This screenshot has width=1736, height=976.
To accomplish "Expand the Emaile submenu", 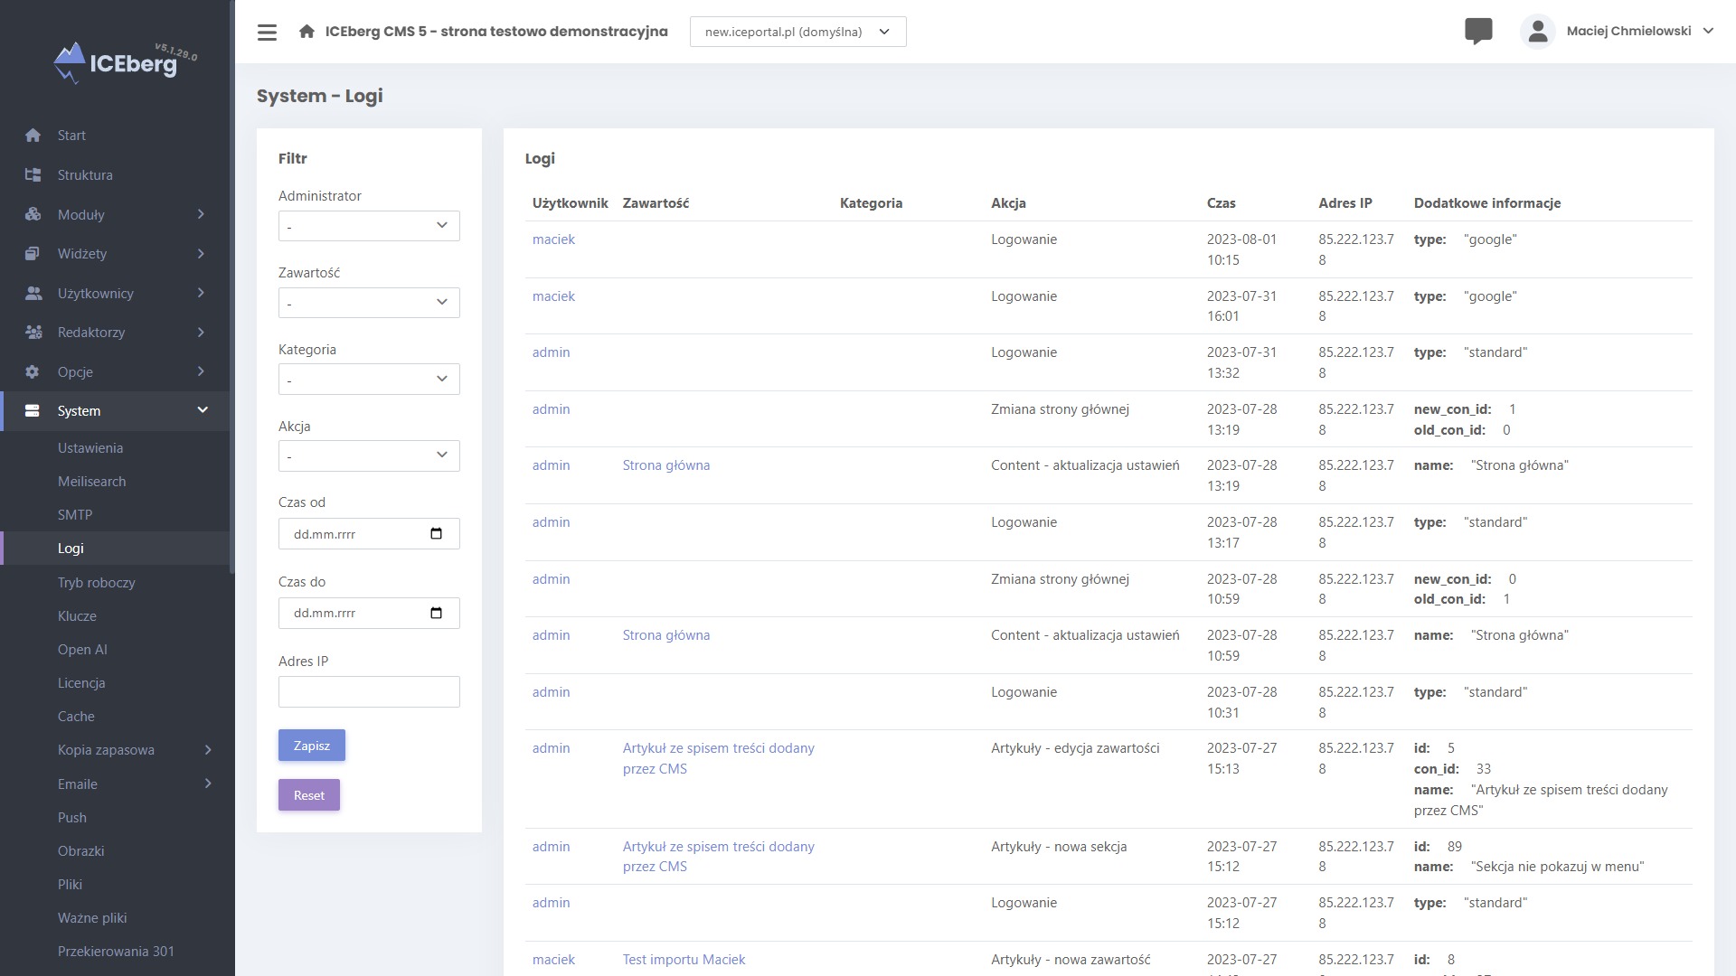I will (208, 784).
